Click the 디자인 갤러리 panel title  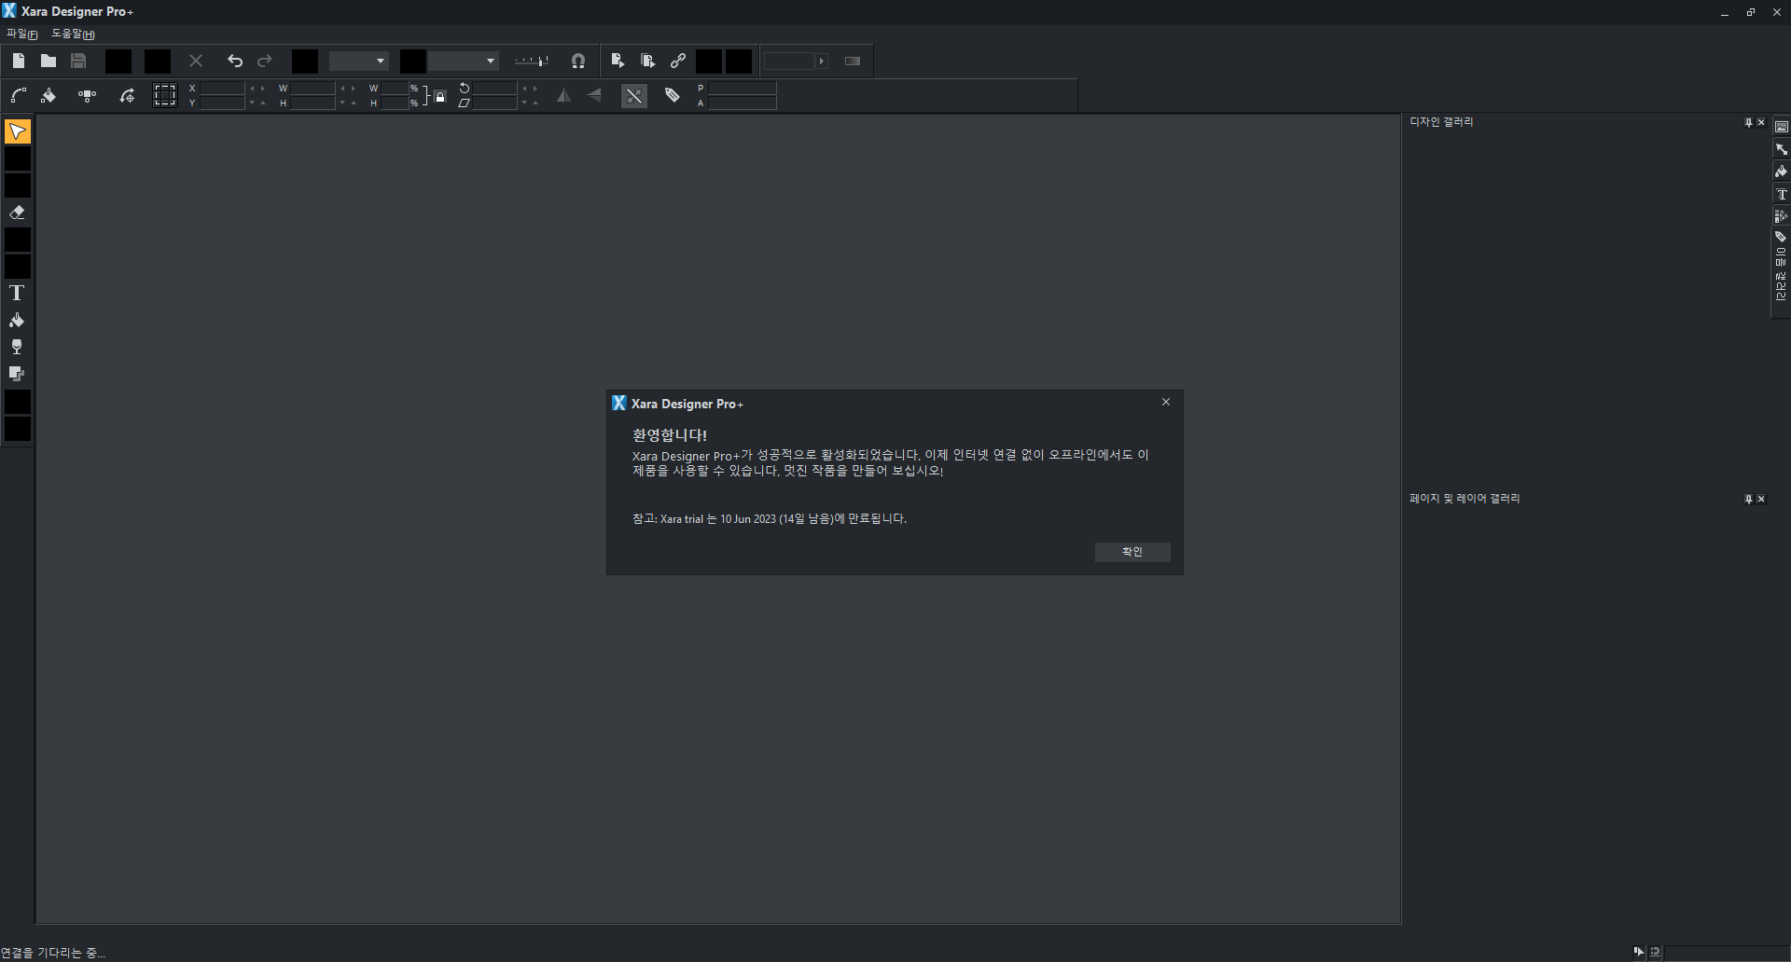click(1441, 122)
